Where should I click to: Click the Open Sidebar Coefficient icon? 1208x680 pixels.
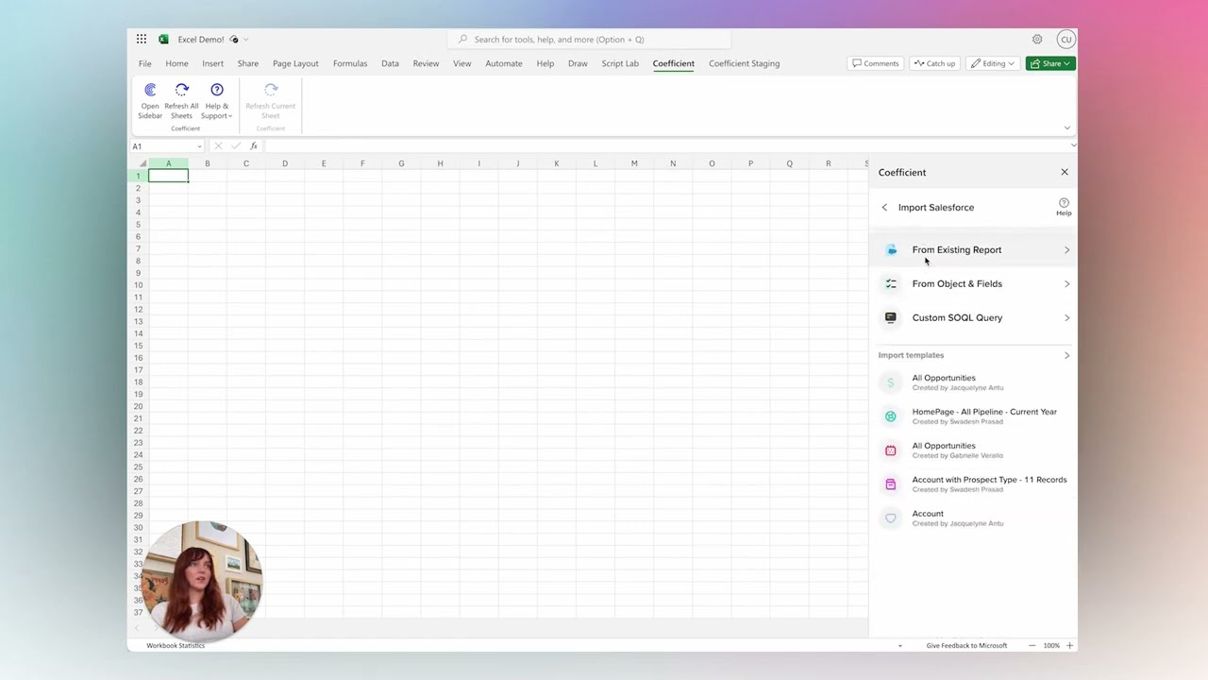[x=150, y=90]
